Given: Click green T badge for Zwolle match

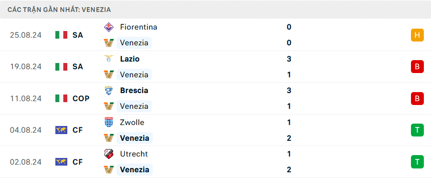Looking at the screenshot, I should point(417,130).
